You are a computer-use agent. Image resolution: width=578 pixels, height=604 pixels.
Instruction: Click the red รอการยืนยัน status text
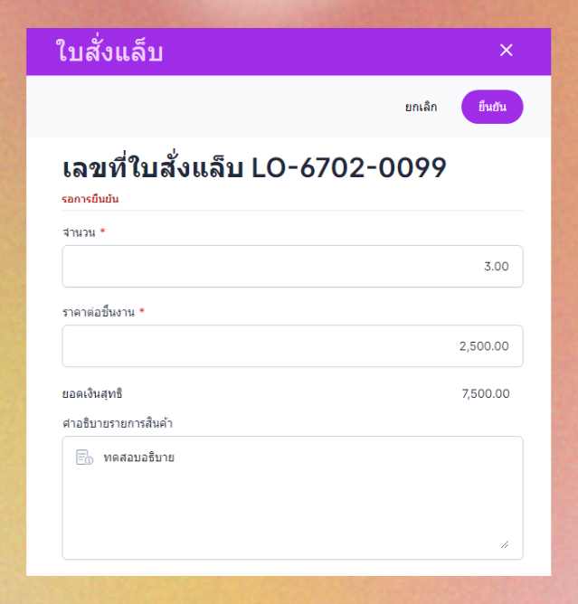coord(90,199)
